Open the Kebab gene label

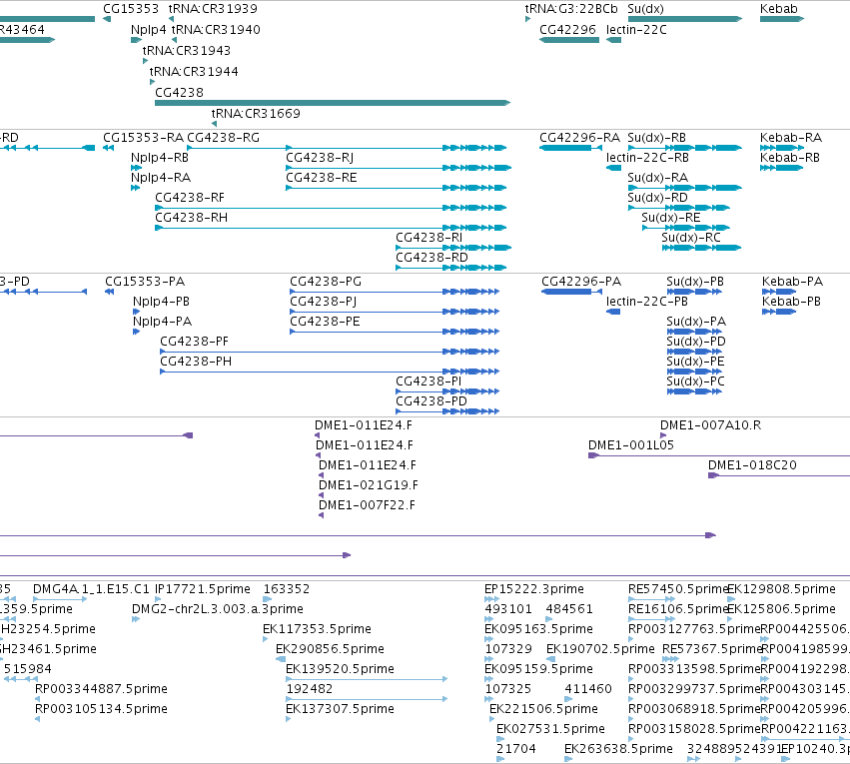(x=779, y=9)
